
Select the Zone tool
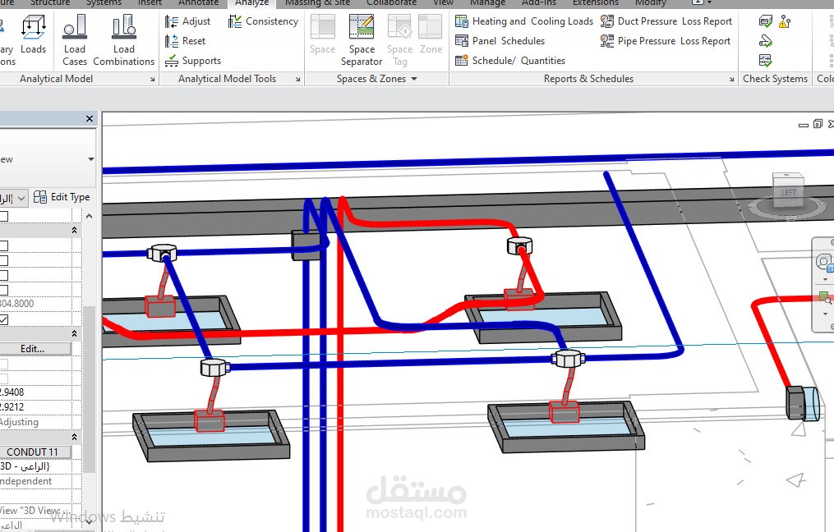click(431, 34)
